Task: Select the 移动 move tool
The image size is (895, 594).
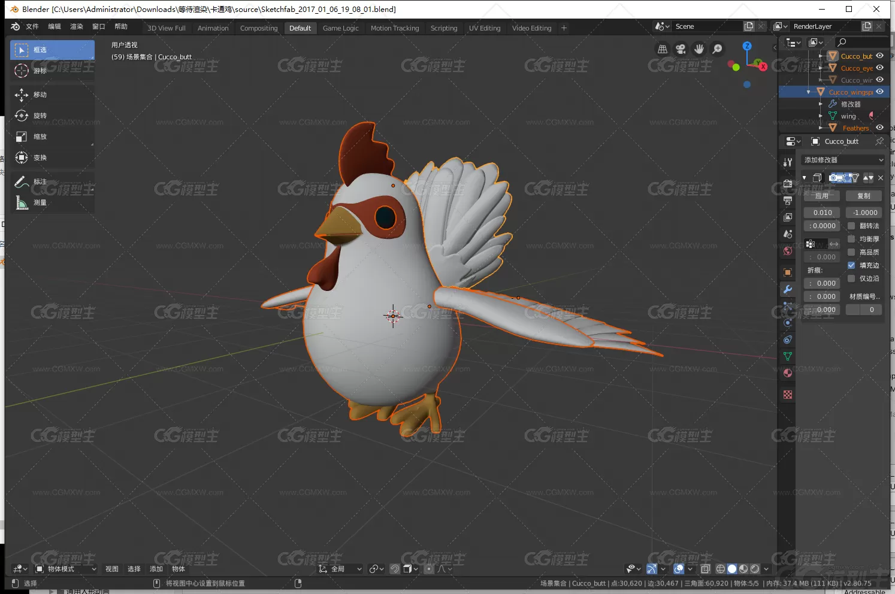Action: [x=52, y=95]
